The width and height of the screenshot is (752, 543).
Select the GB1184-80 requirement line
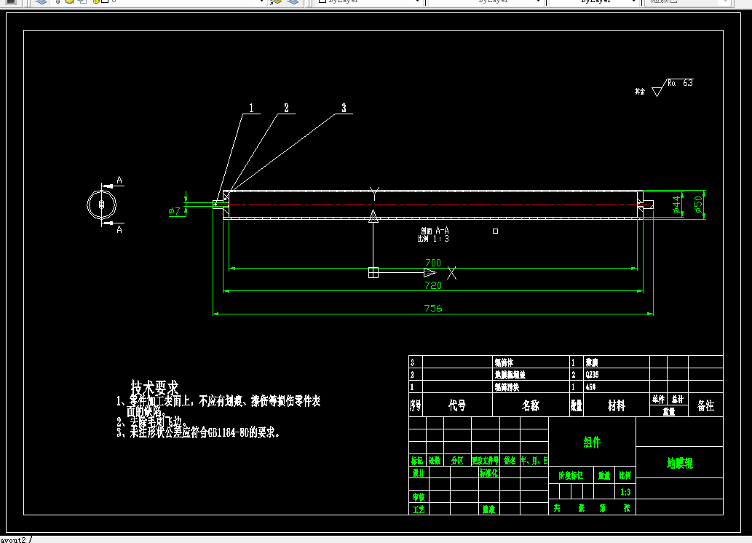(198, 432)
